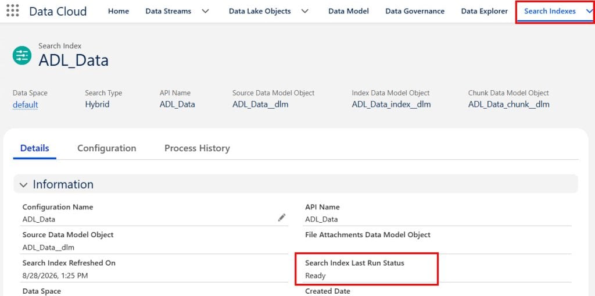The height and width of the screenshot is (296, 595).
Task: Open the App Launcher dots grid
Action: [13, 10]
